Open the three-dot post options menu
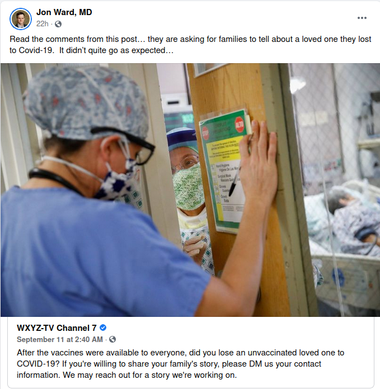The height and width of the screenshot is (389, 380). point(362,18)
